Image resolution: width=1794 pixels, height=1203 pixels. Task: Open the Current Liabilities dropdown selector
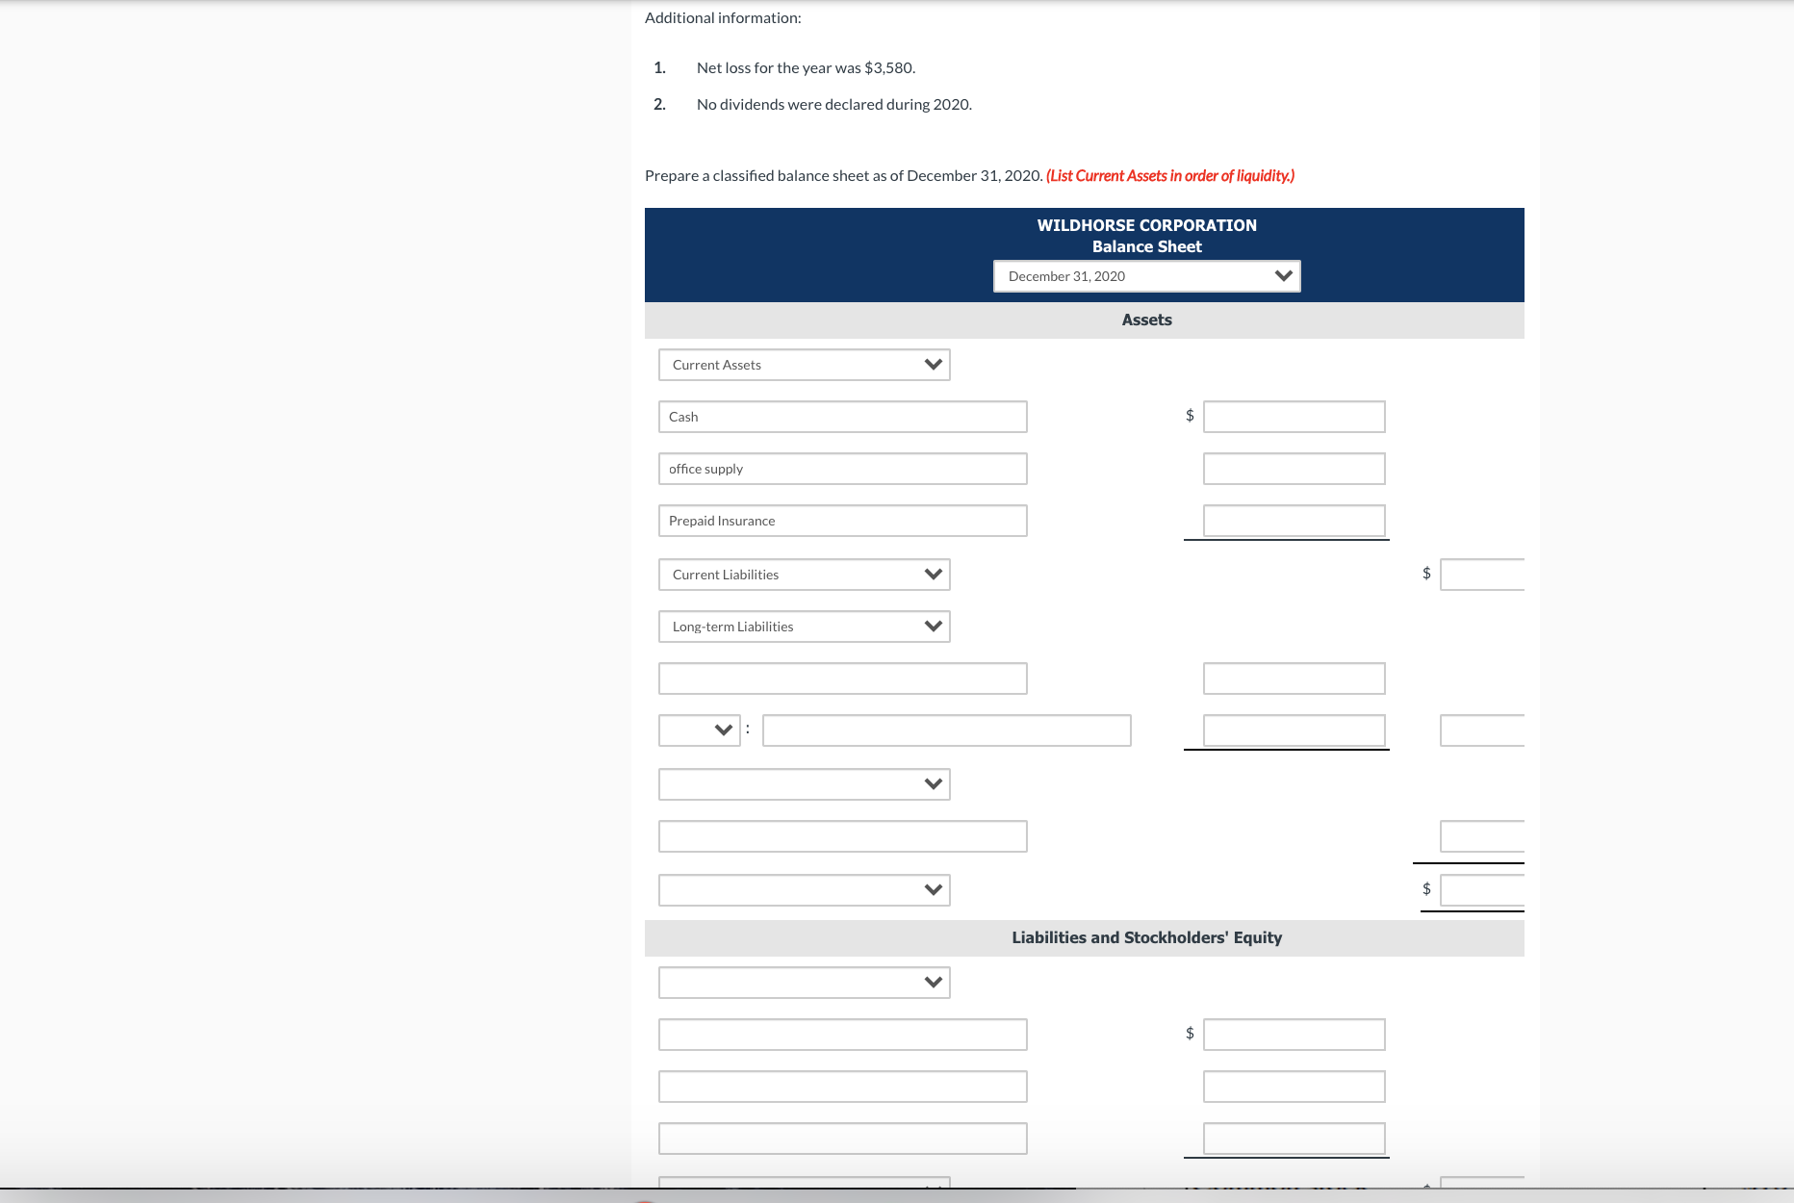(805, 575)
